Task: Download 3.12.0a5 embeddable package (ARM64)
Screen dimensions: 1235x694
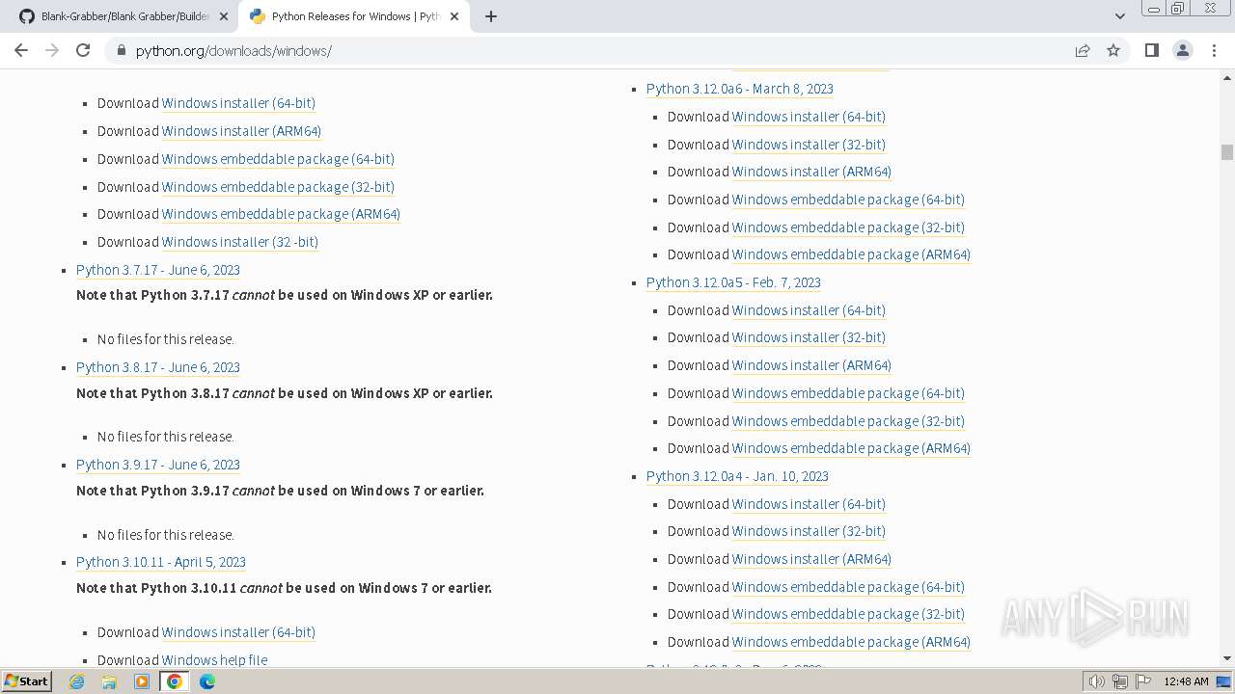Action: pos(851,448)
